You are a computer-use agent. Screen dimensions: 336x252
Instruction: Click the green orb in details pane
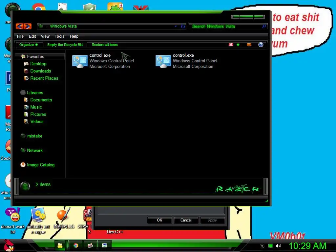pyautogui.click(x=25, y=186)
